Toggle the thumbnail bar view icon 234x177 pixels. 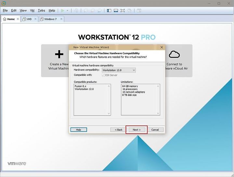click(116, 11)
